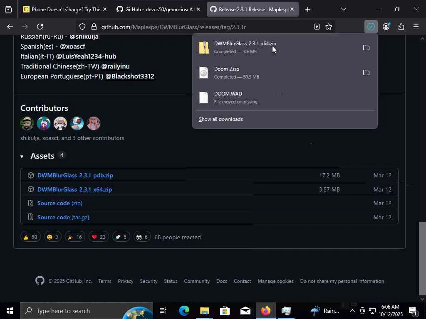Viewport: 426px width, 319px height.
Task: Open Privacy footer link
Action: point(126,281)
